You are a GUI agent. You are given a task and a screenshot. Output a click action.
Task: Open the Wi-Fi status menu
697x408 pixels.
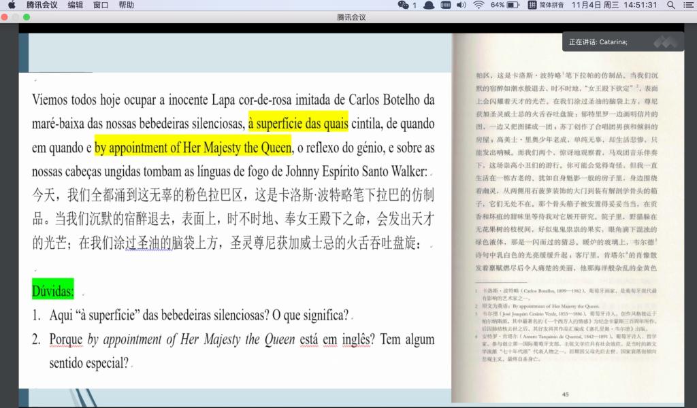tap(479, 5)
